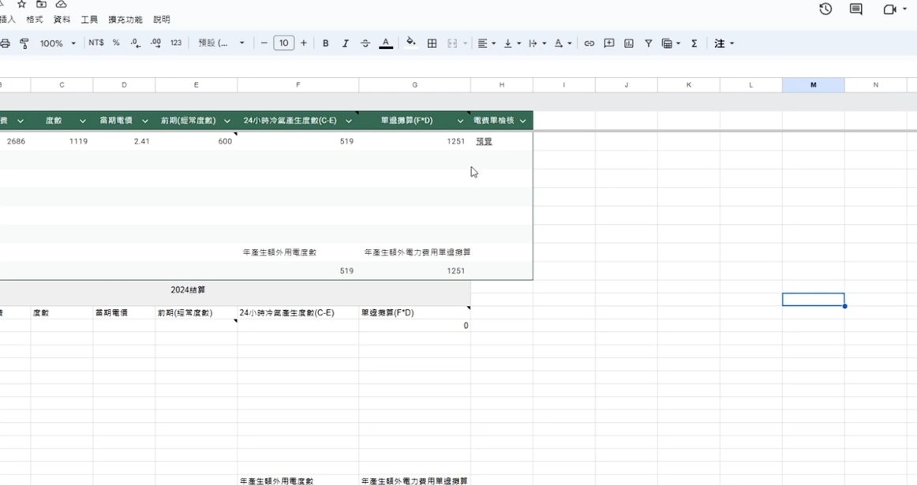917x485 pixels.
Task: Click the 預覽 link in column H
Action: click(x=484, y=142)
